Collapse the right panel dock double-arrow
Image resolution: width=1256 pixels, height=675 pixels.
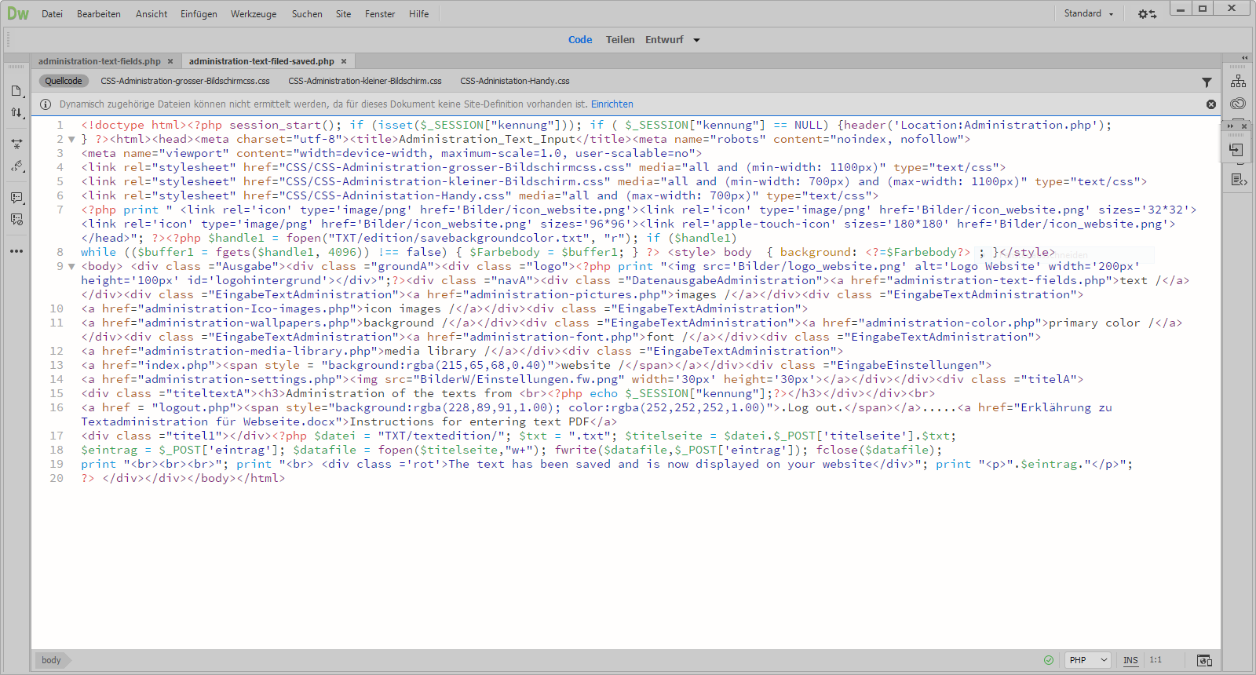[x=1244, y=58]
